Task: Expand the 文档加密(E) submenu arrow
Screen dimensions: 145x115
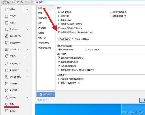Action: 27,70
